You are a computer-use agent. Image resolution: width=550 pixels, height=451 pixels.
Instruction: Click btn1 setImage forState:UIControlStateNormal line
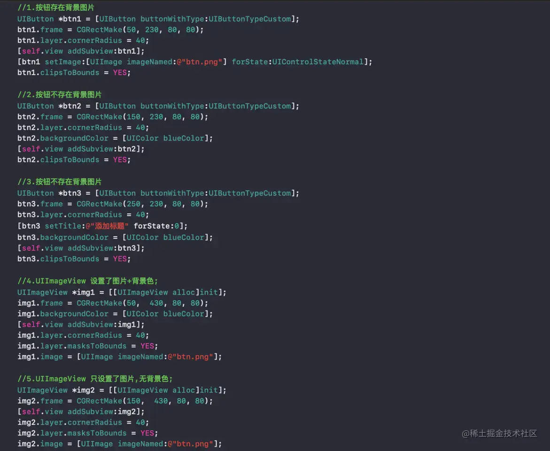(x=194, y=62)
